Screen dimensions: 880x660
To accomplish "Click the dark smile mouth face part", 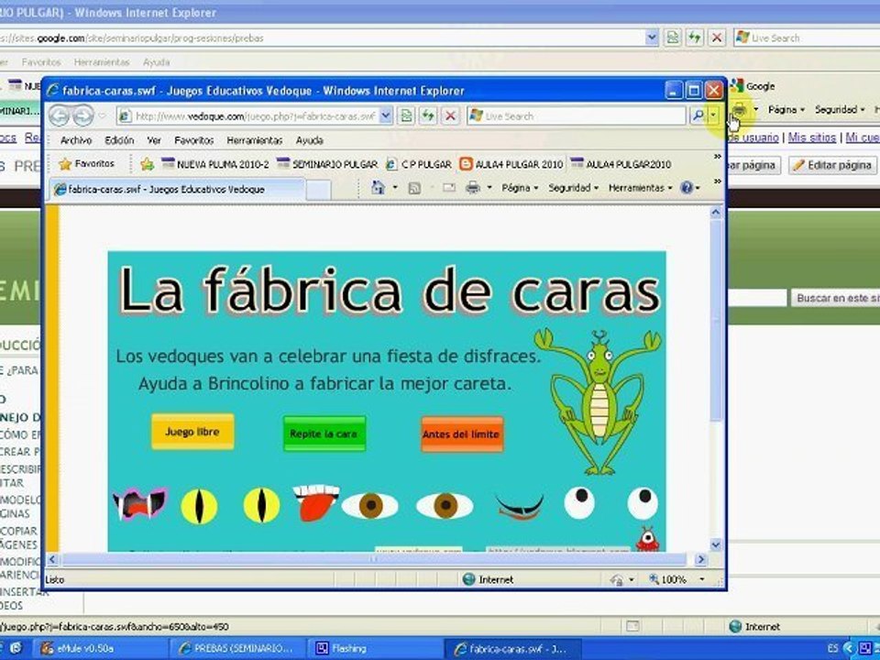I will click(x=520, y=506).
